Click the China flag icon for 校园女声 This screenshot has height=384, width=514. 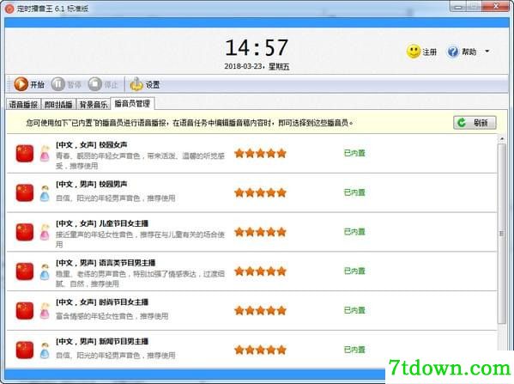point(25,153)
